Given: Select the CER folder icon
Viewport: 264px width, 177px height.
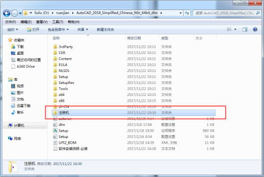Looking at the screenshot, I should [55, 52].
